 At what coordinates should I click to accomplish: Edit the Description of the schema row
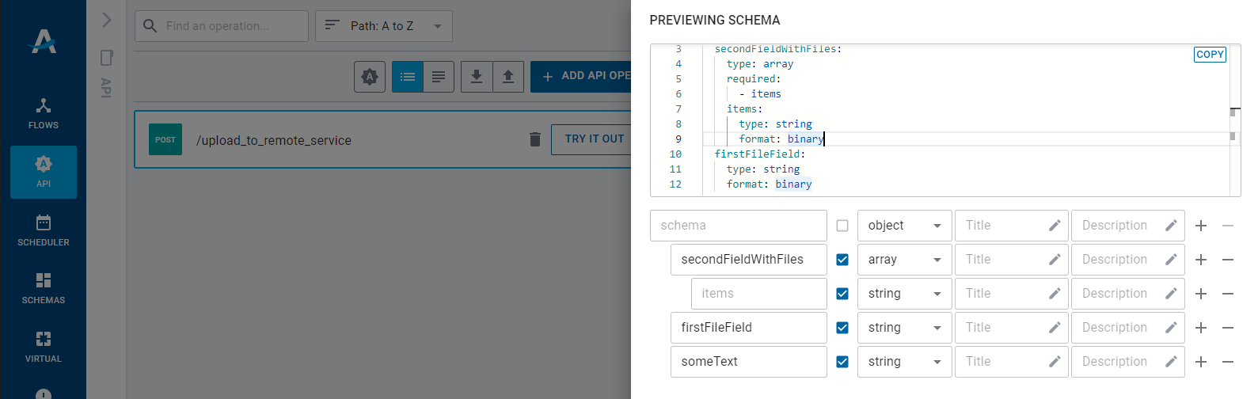coord(1128,226)
